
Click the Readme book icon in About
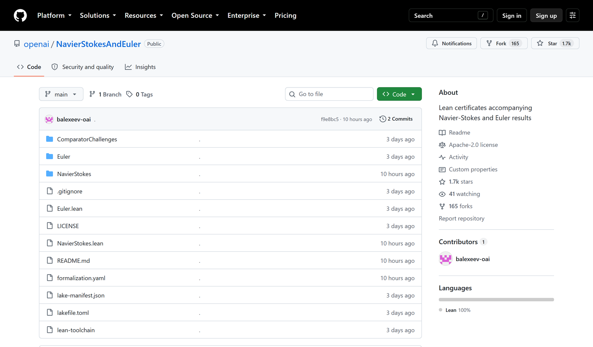[x=442, y=132]
